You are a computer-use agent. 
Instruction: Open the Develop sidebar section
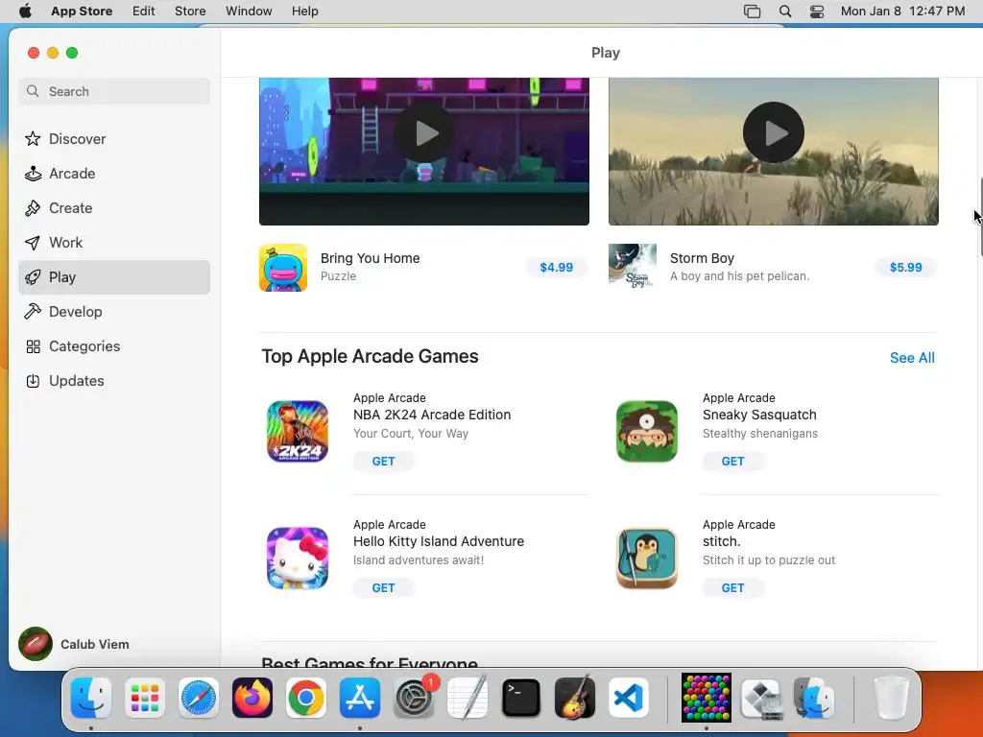coord(114,312)
